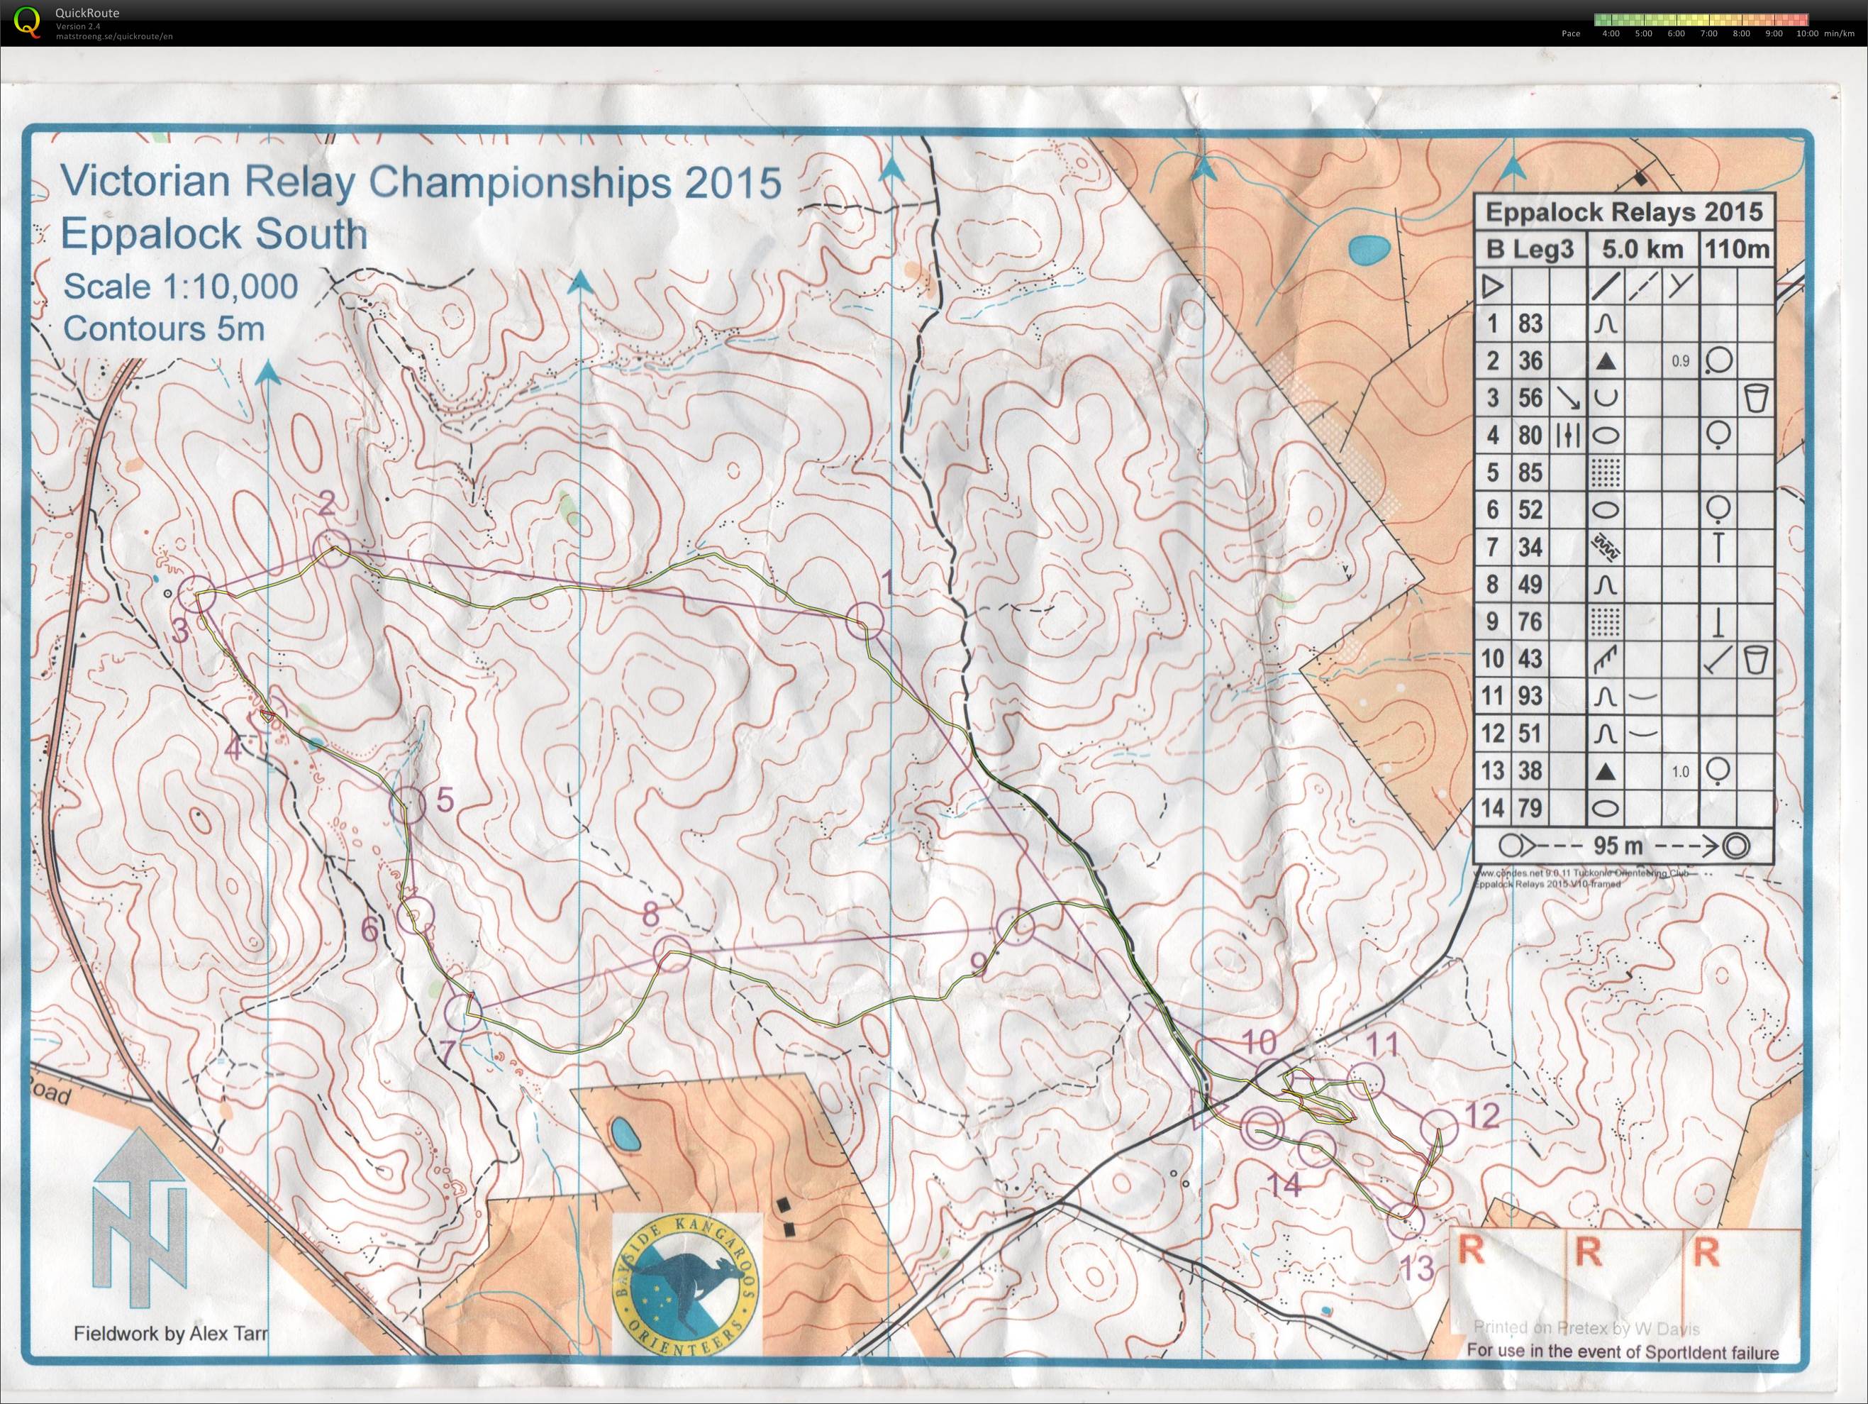This screenshot has height=1404, width=1868.
Task: Click the Bayside Kangaroos Orienteers logo
Action: tap(686, 1286)
